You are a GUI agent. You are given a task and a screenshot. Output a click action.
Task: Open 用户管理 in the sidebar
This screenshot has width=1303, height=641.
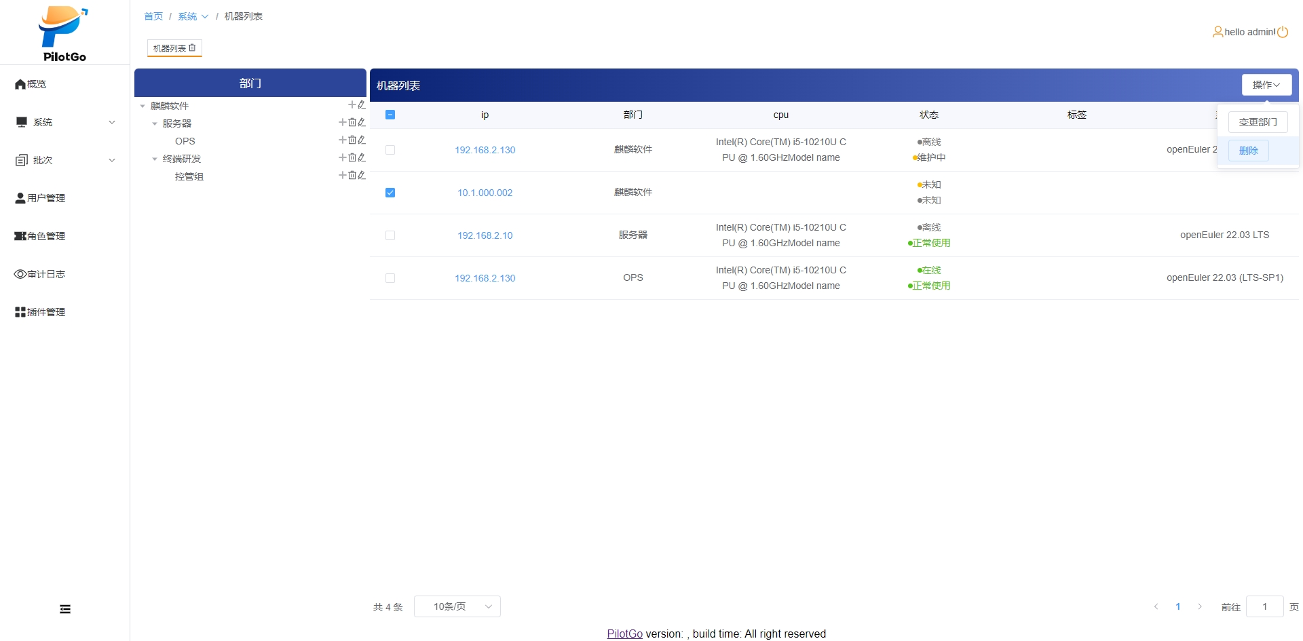46,198
